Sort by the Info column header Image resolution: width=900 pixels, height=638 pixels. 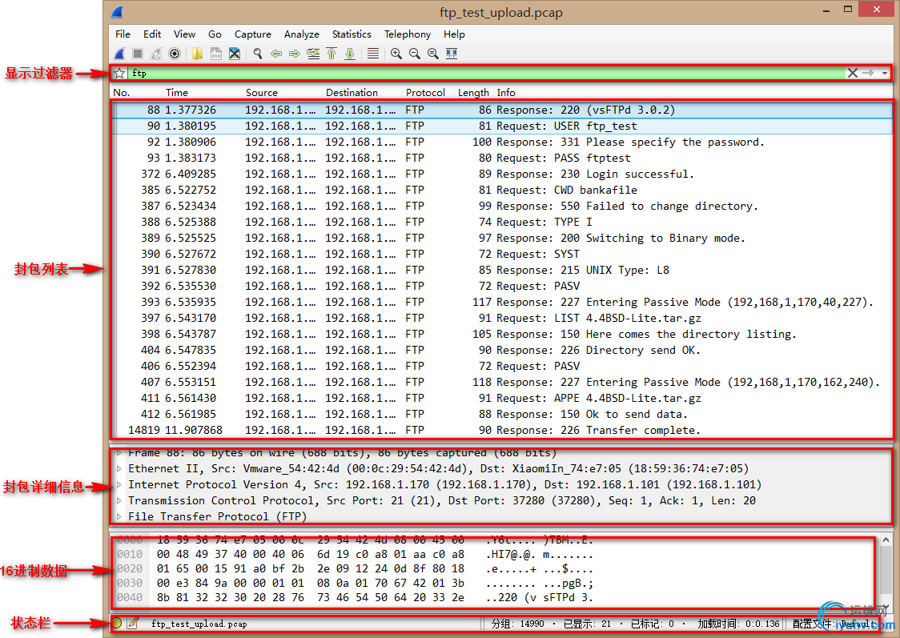[693, 92]
